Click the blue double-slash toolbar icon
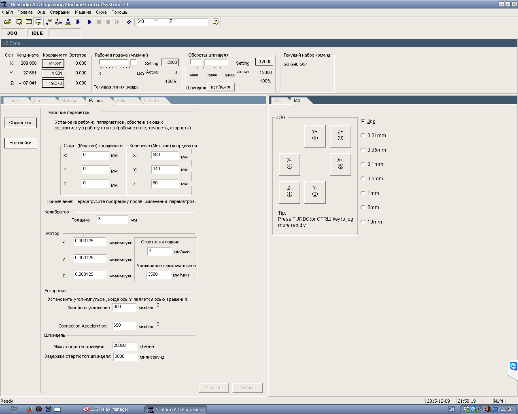 pos(129,22)
